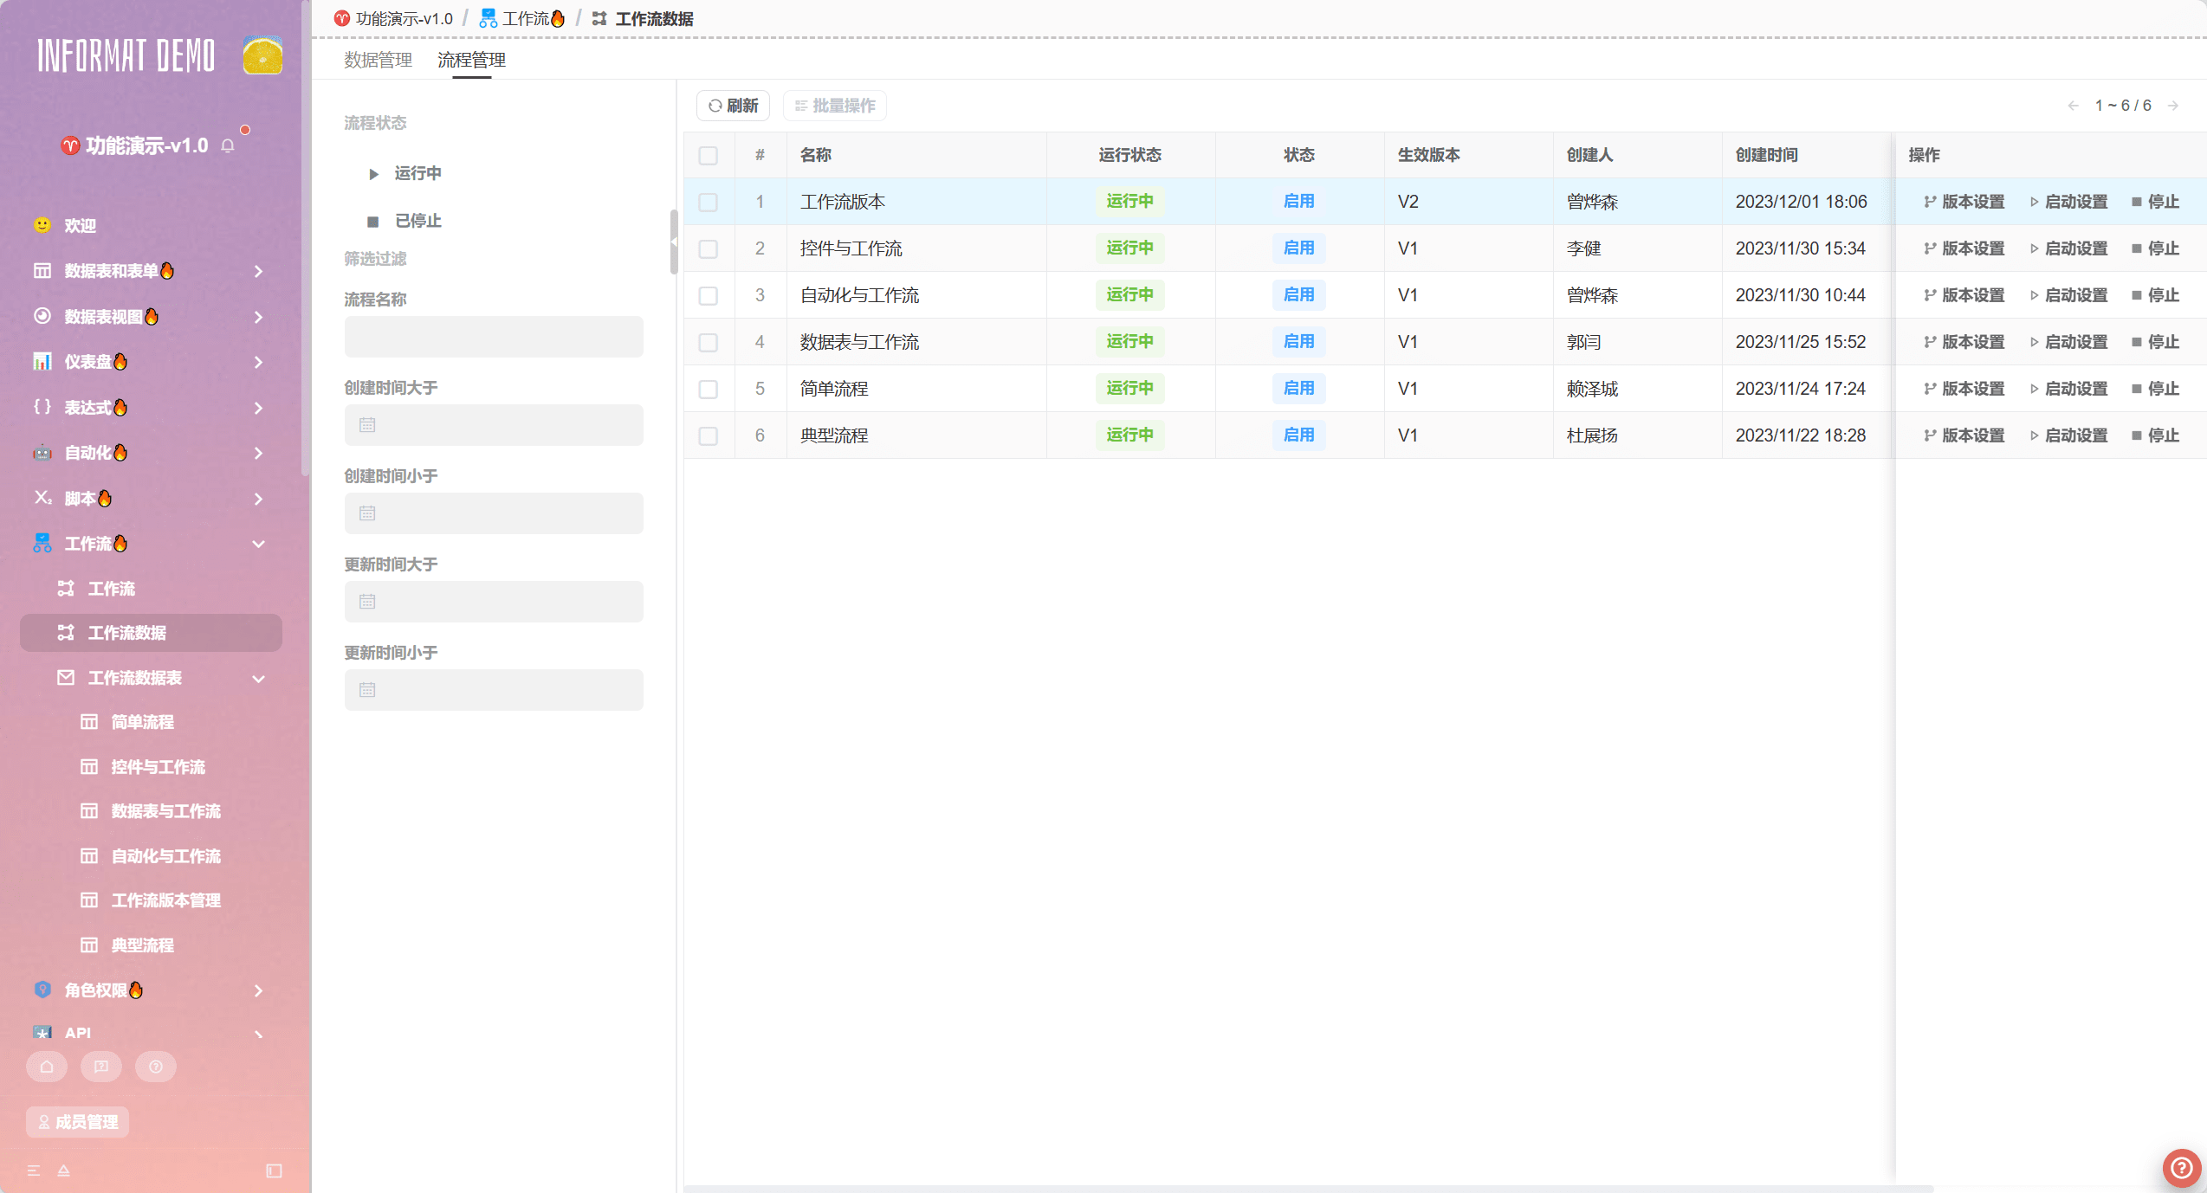Screen dimensions: 2207x1193
Task: Click the 流程名称 input field
Action: click(x=494, y=337)
